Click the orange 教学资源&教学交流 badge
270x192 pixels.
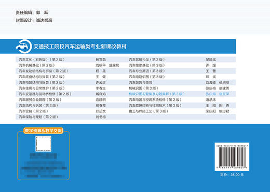pyautogui.click(x=43, y=130)
